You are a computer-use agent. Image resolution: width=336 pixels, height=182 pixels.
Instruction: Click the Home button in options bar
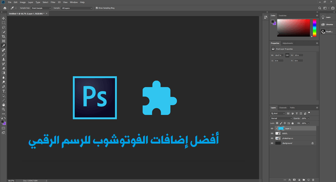coord(5,8)
